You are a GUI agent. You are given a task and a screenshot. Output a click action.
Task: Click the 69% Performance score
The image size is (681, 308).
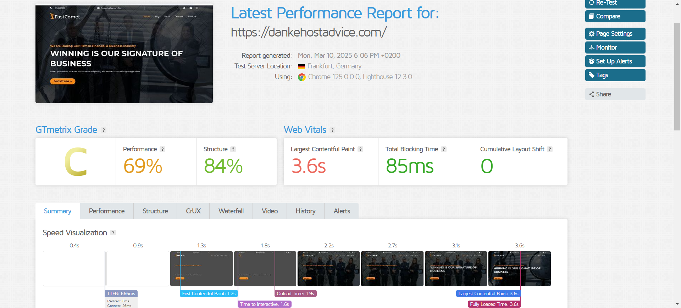(143, 166)
